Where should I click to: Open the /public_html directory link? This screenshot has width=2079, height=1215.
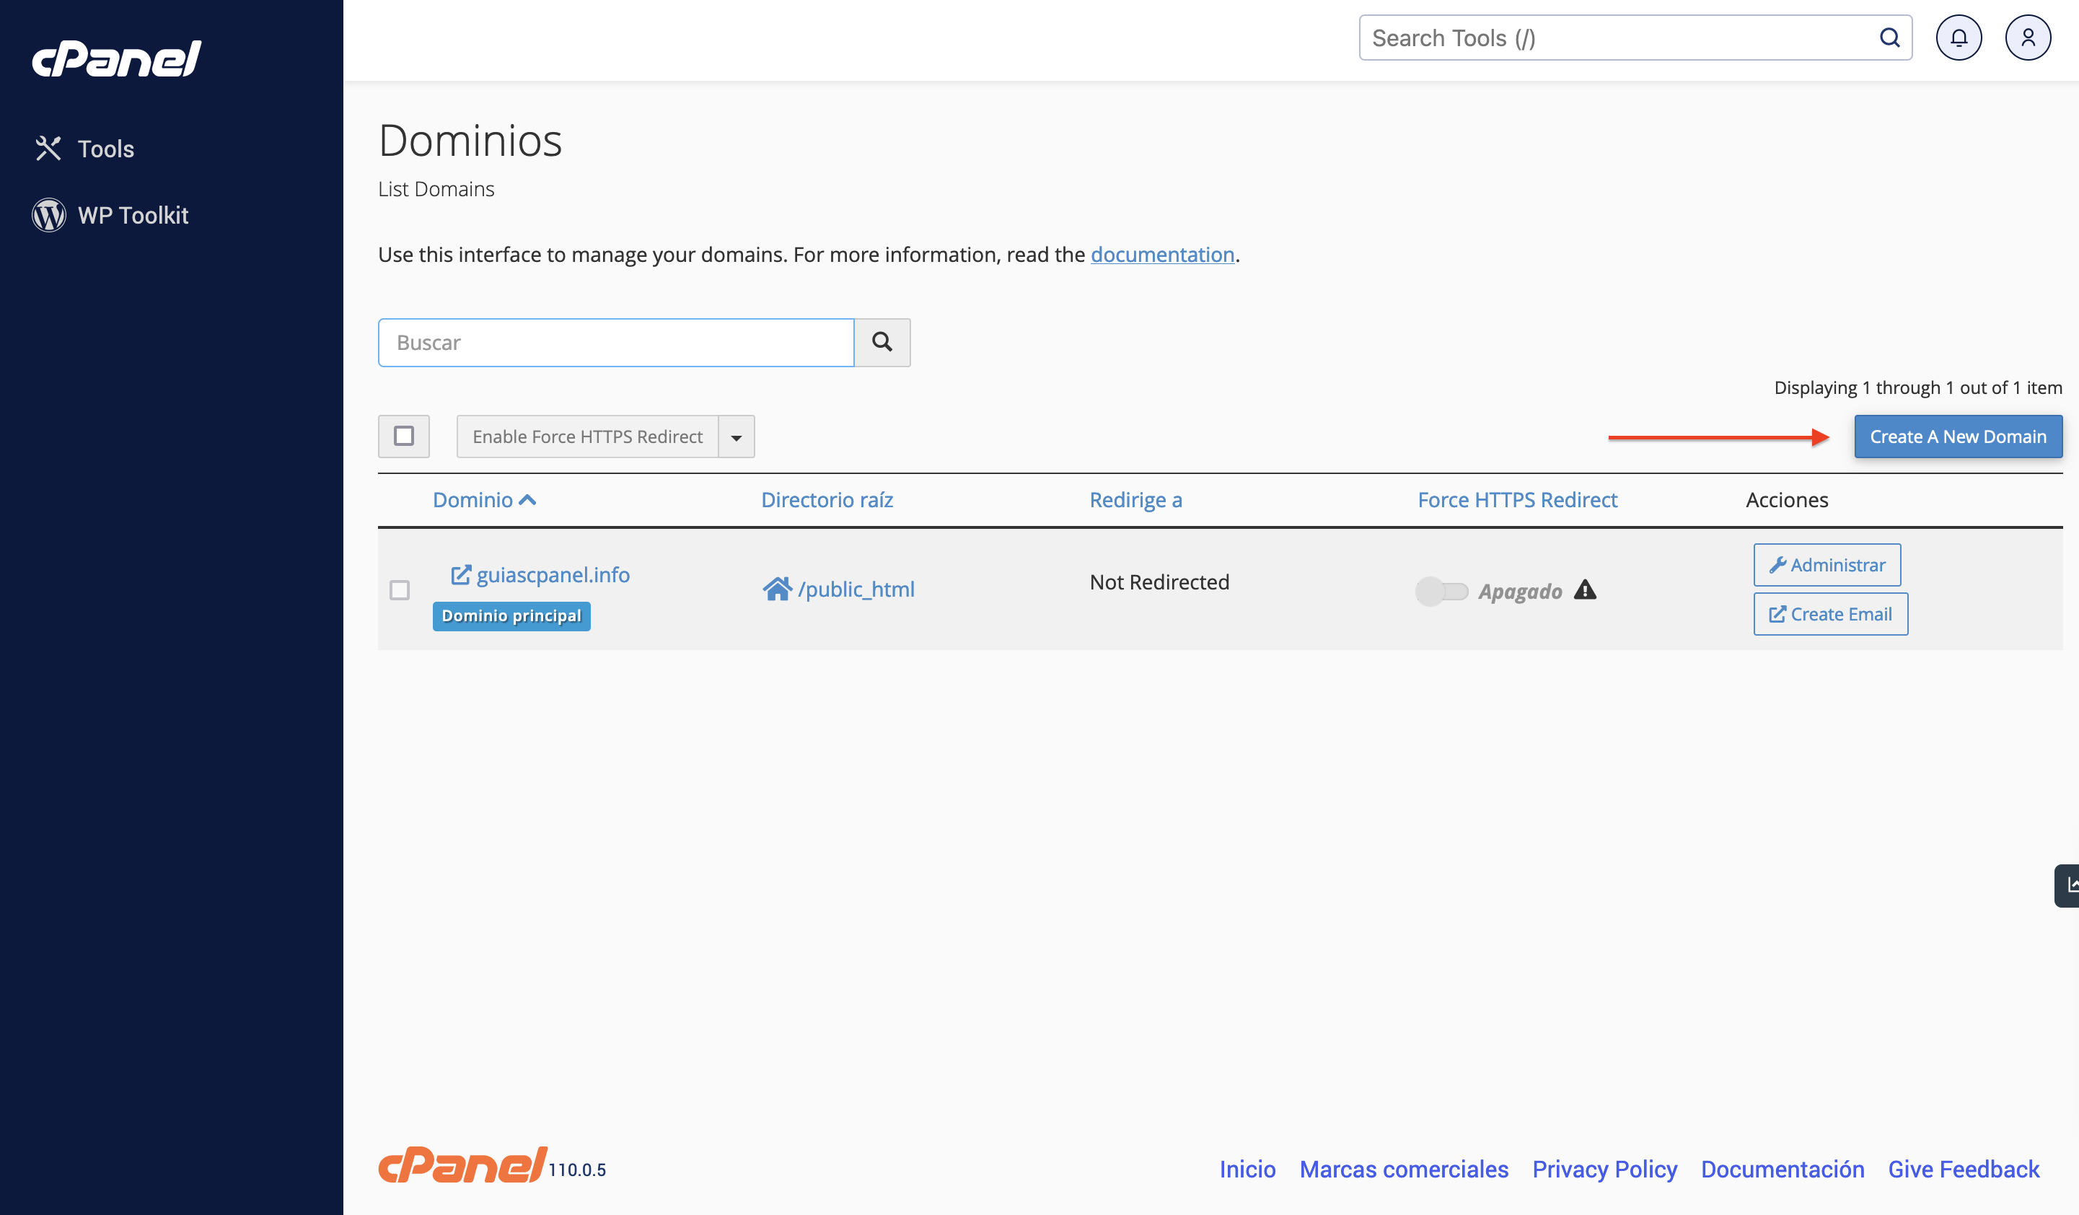856,589
